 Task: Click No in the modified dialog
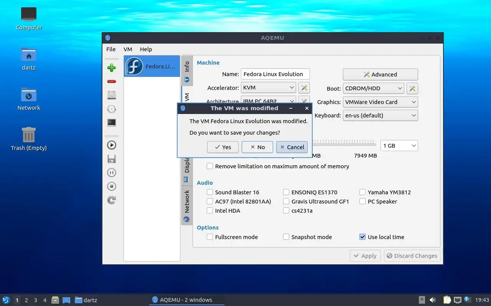pyautogui.click(x=257, y=147)
